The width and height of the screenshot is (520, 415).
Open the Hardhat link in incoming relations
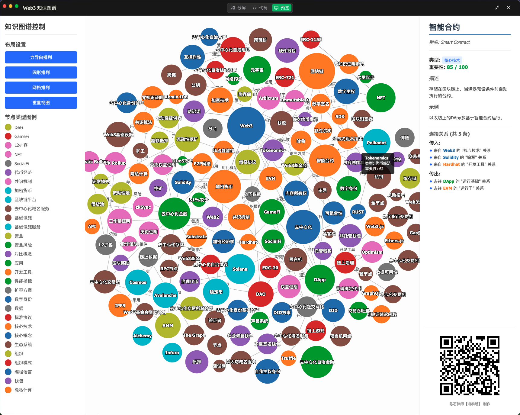(x=451, y=164)
